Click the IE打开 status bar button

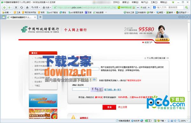135,121
